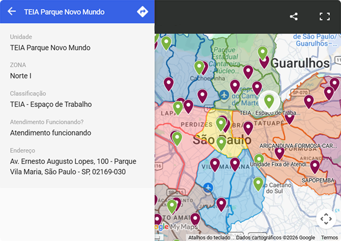This screenshot has height=241, width=341.
Task: Click the 'TEIA - Espaço de Traba...' map label
Action: pyautogui.click(x=270, y=113)
